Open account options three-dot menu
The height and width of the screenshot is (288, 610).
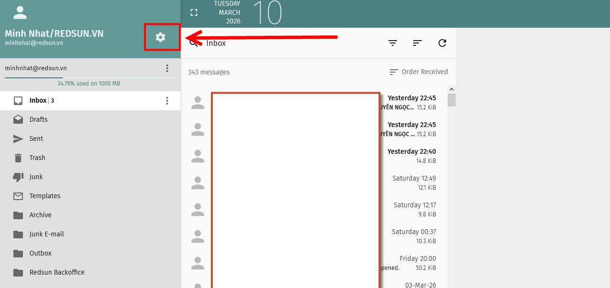pyautogui.click(x=167, y=68)
